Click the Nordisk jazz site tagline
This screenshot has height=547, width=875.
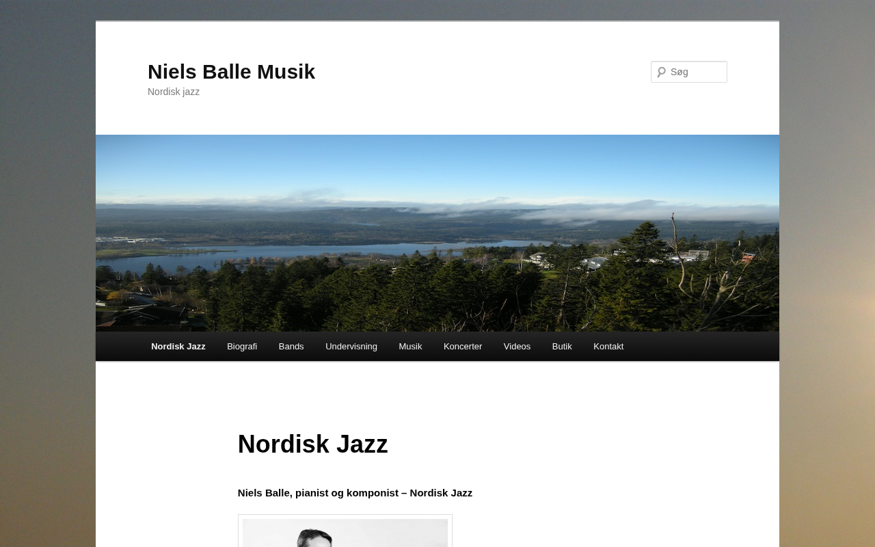174,92
